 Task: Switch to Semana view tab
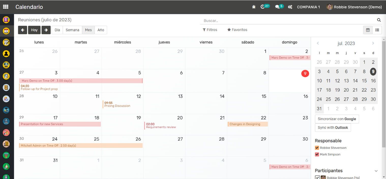[72, 30]
